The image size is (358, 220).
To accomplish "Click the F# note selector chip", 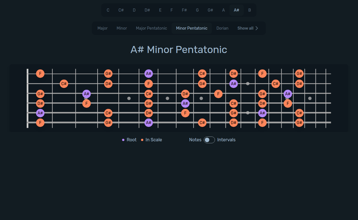I will pyautogui.click(x=184, y=10).
